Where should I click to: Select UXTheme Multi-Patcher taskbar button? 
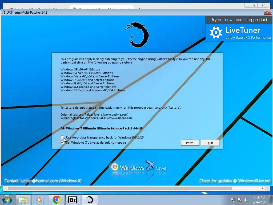pos(90,200)
